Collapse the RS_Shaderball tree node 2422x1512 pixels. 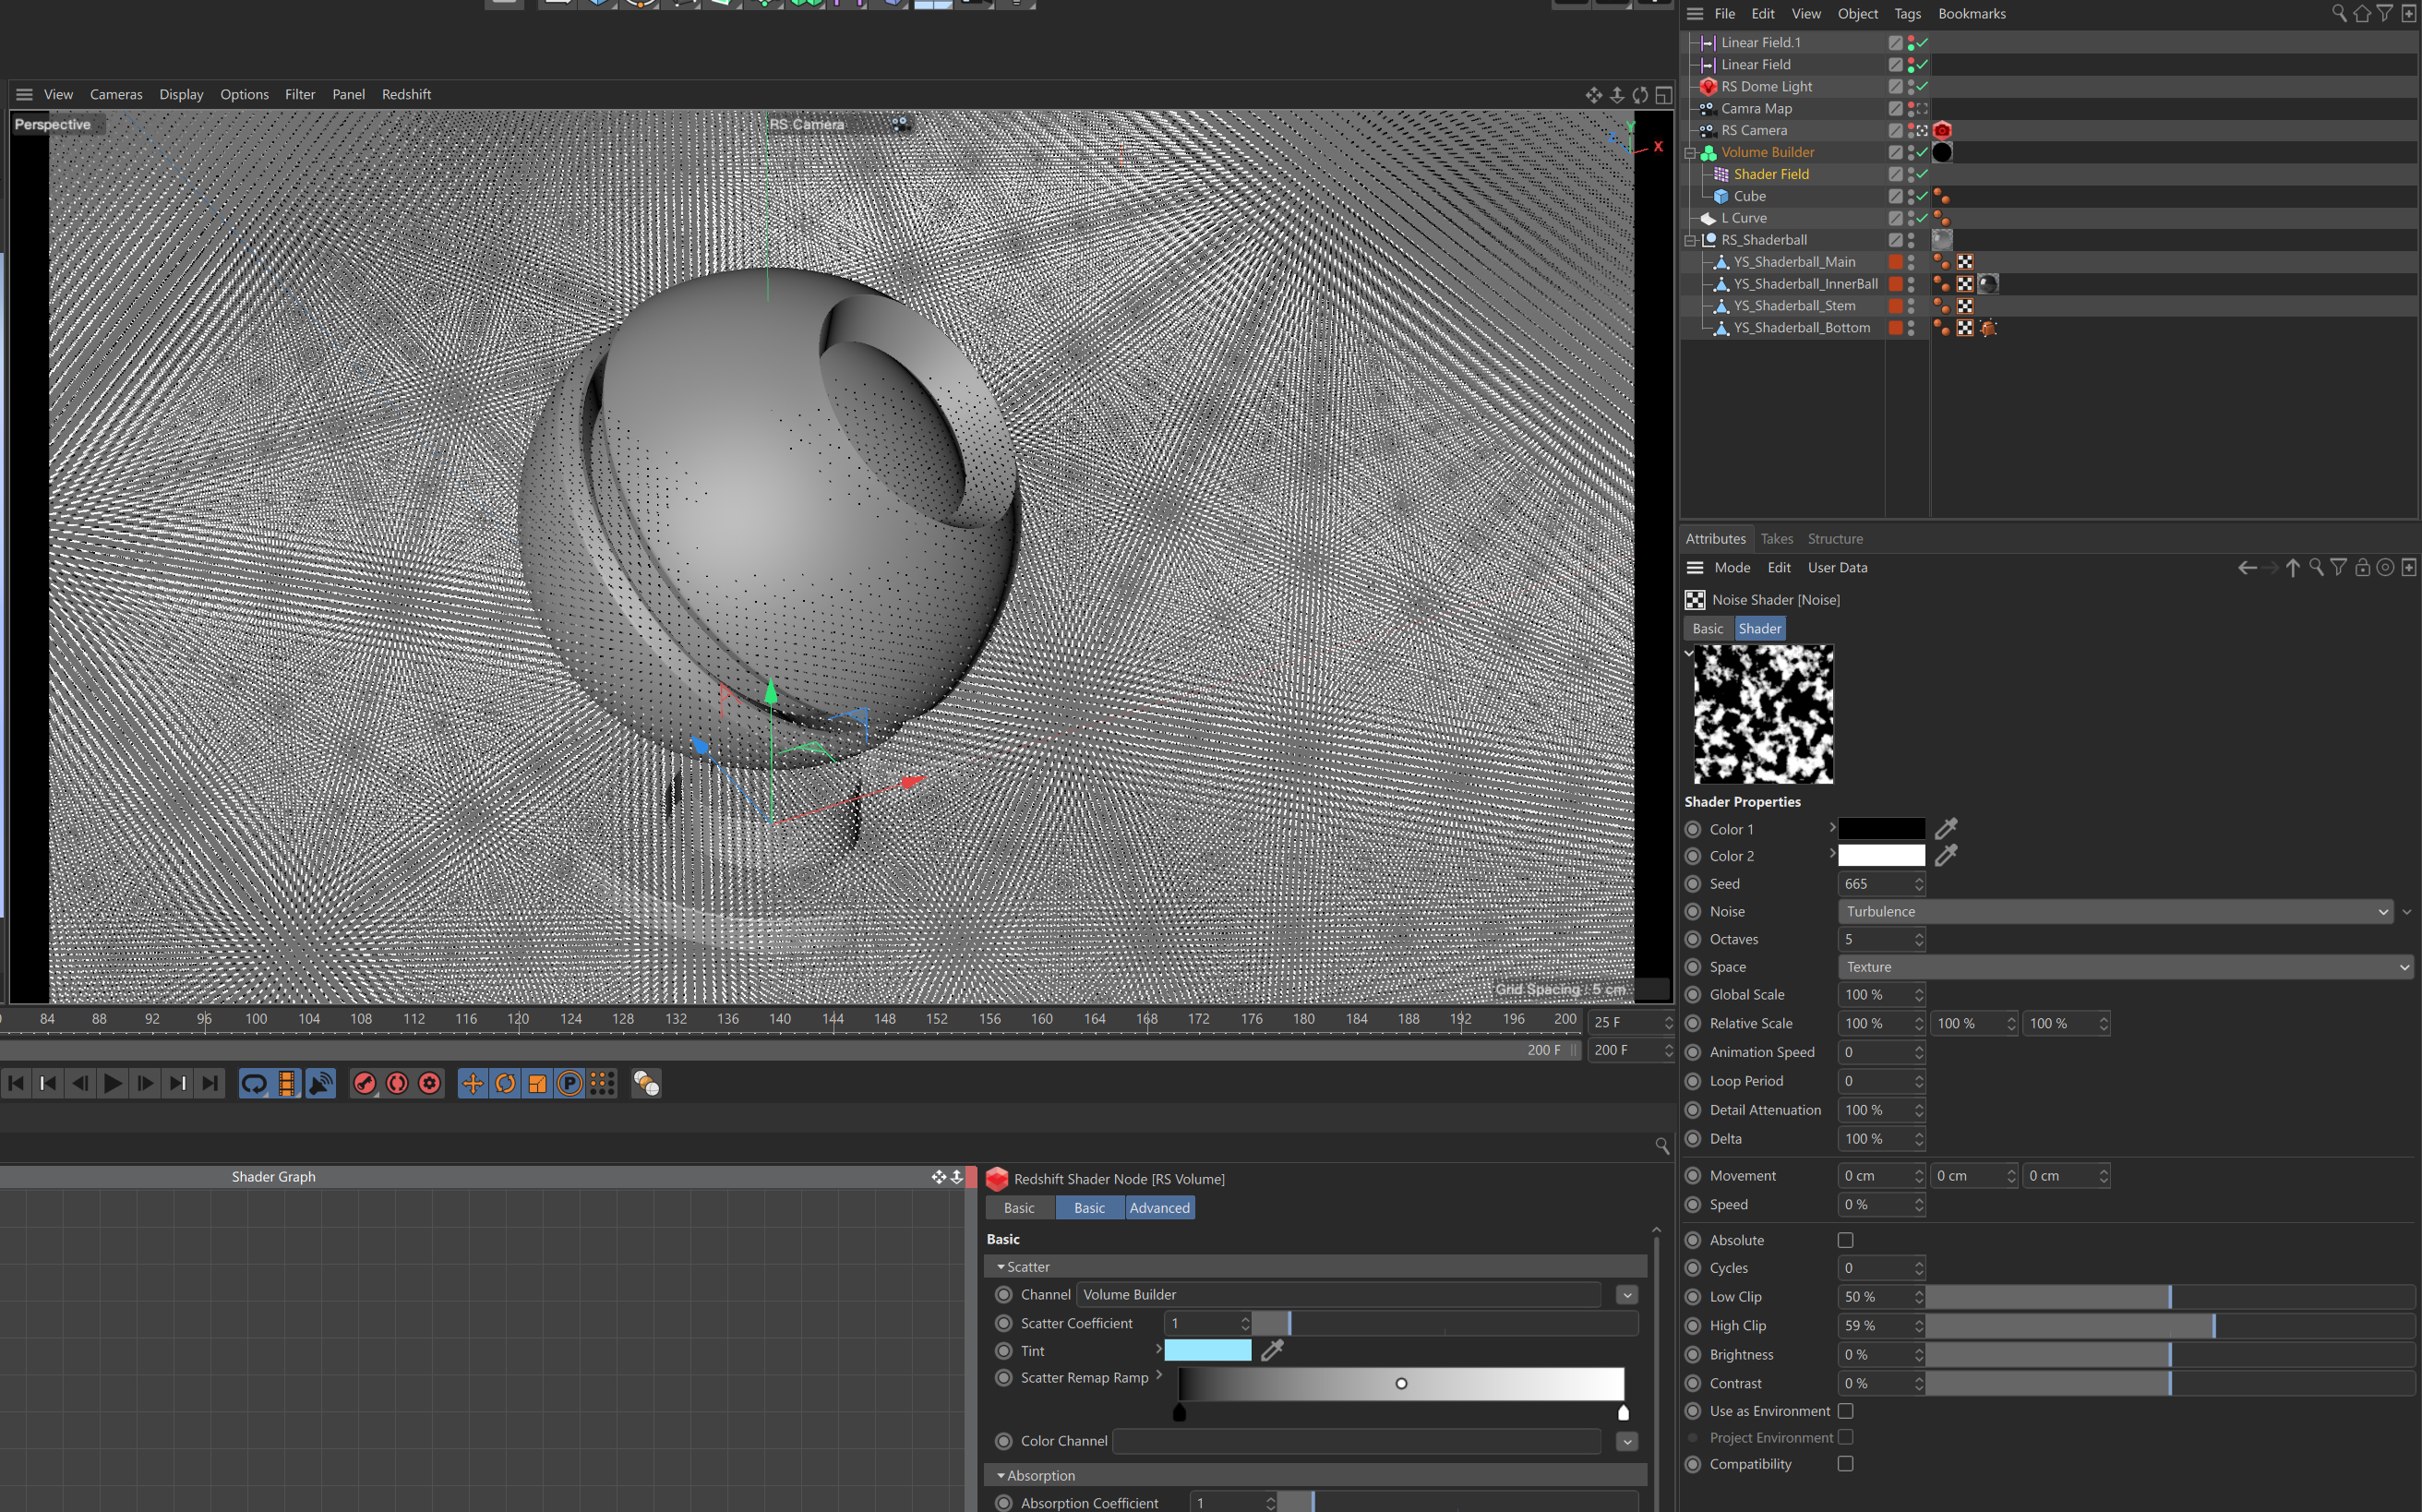1691,240
